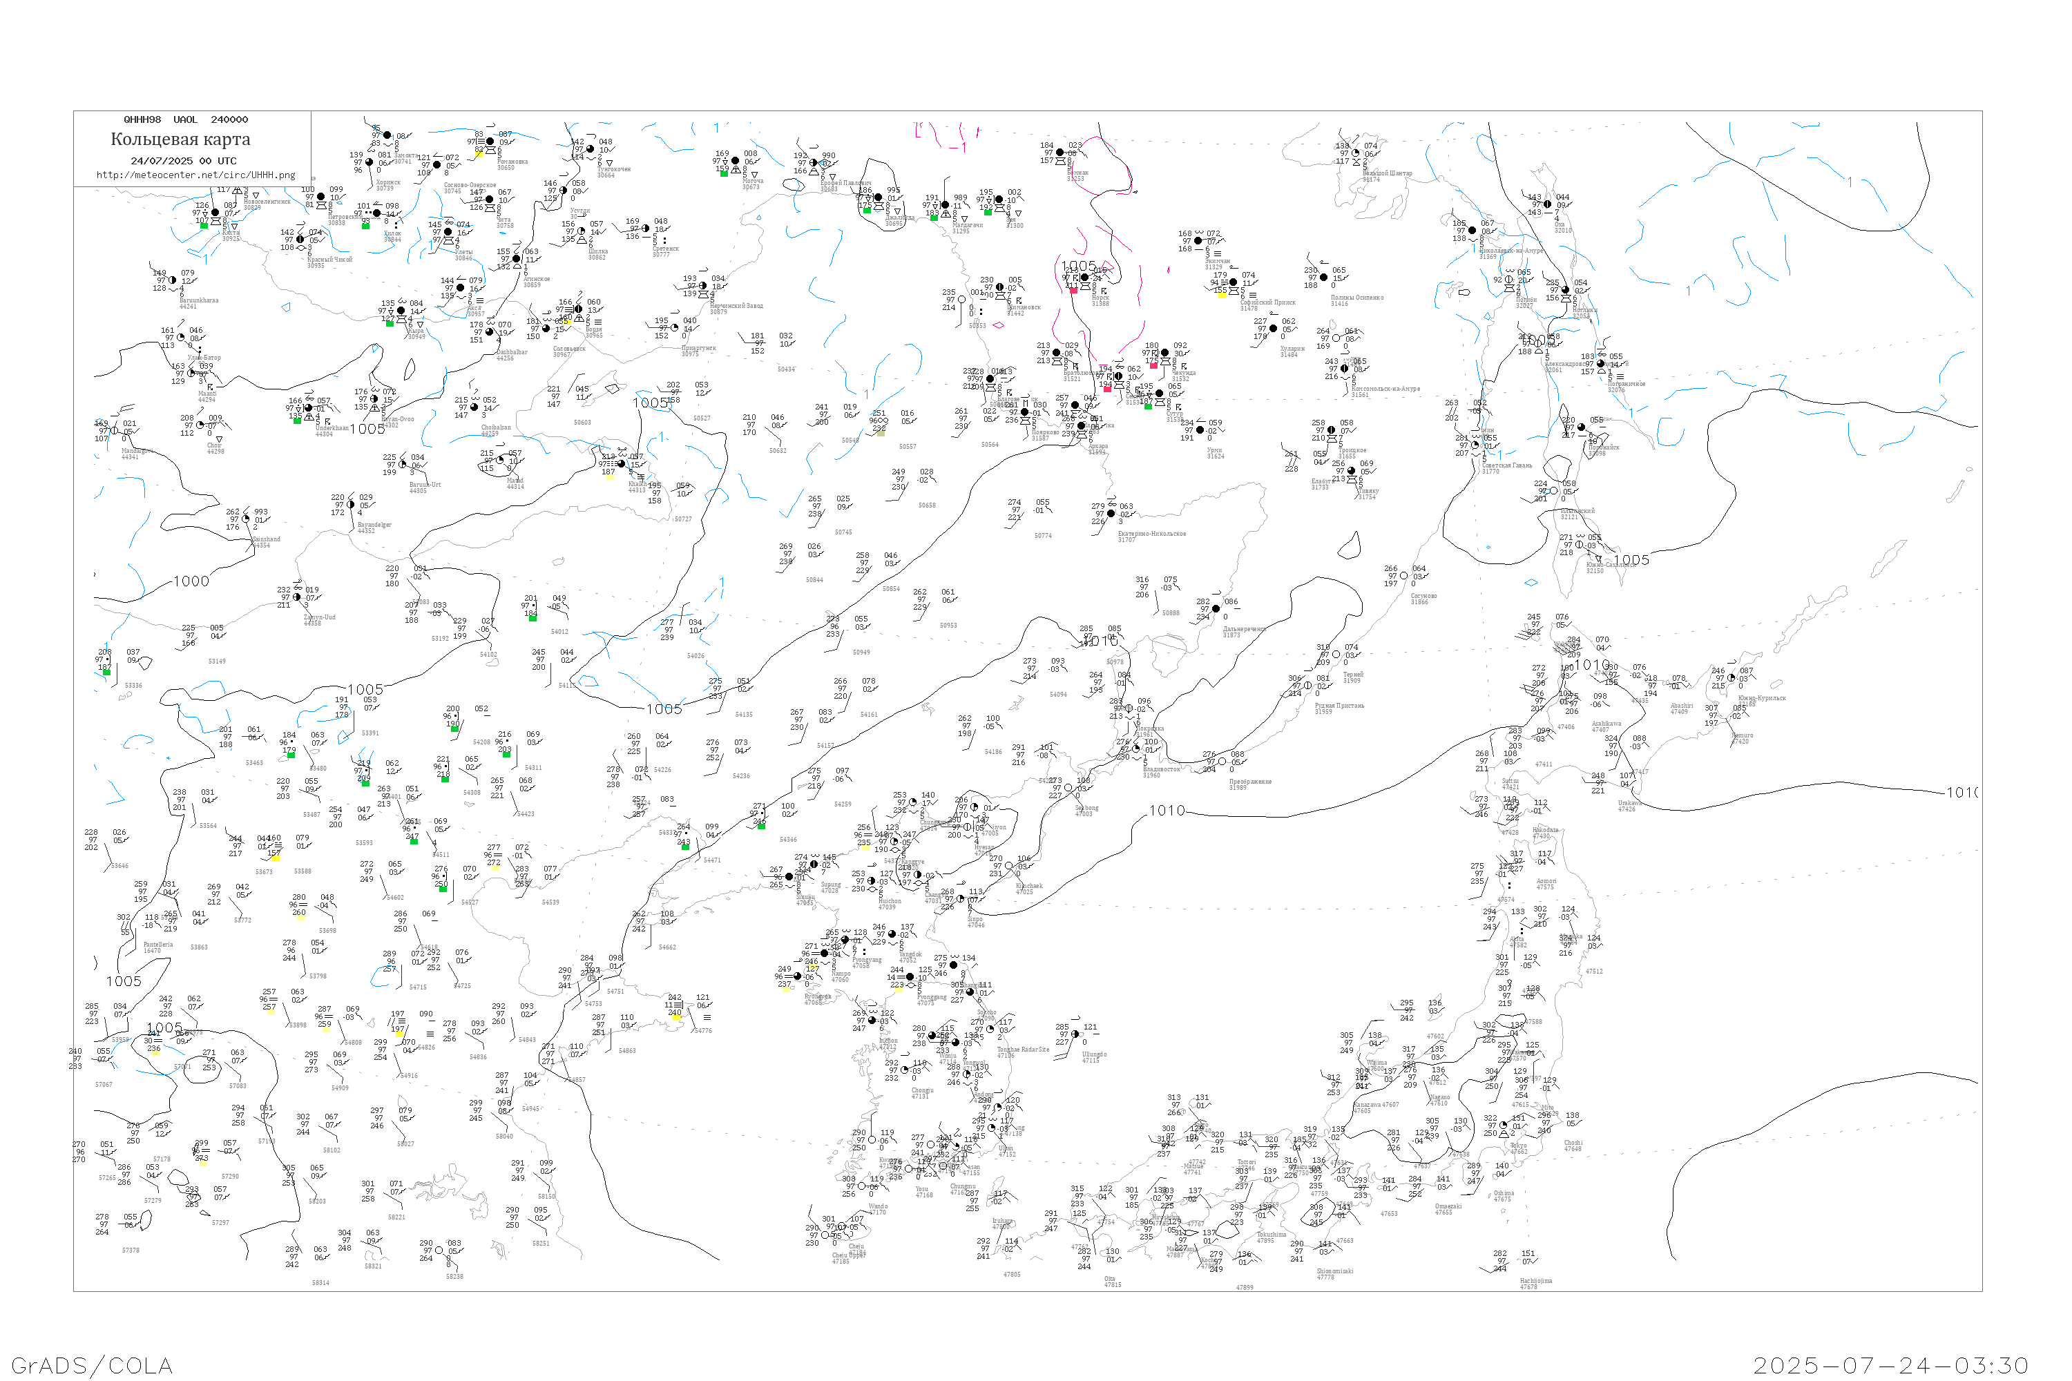Viewport: 2072px width, 1381px height.
Task: Click the GrADS/COLA credit label
Action: [92, 1365]
